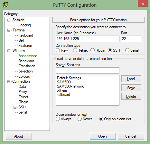150x144 pixels.
Task: Go to the Proxy settings panel
Action: click(x=23, y=92)
